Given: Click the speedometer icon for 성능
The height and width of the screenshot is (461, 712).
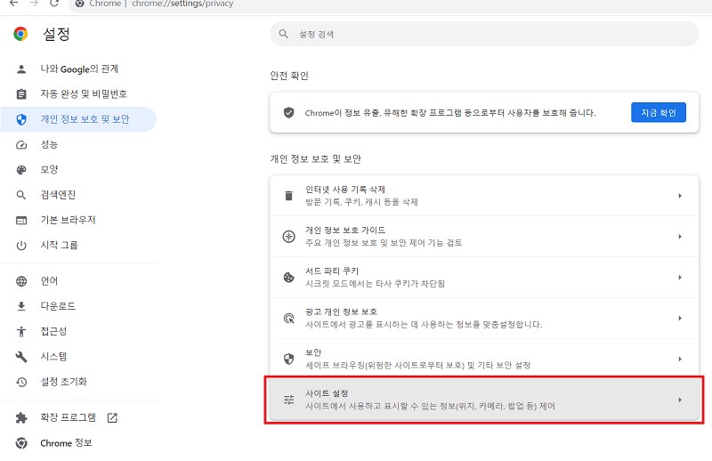Looking at the screenshot, I should pyautogui.click(x=21, y=145).
